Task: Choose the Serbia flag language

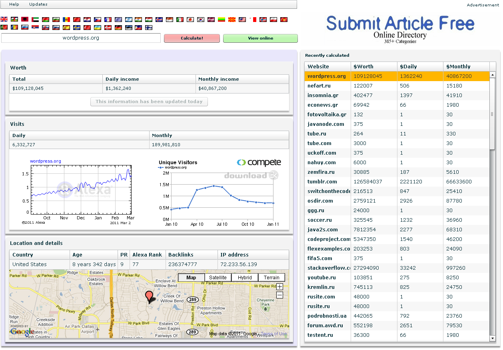Action: click(35, 28)
